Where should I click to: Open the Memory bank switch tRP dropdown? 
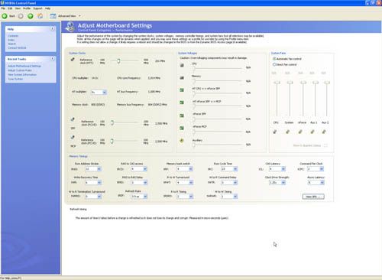tap(191, 169)
